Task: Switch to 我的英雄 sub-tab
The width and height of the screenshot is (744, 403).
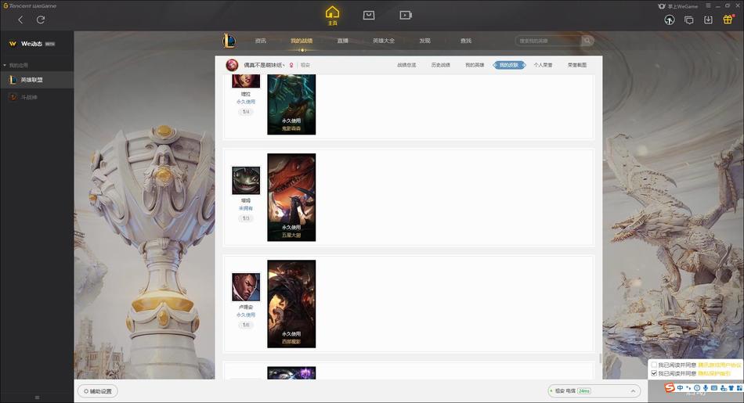Action: click(475, 65)
